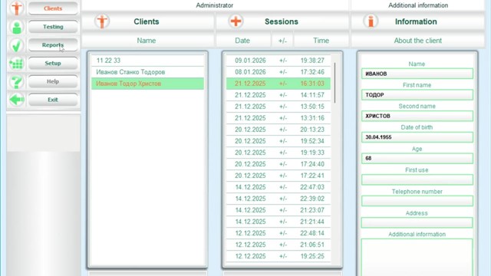Select session 20.12.2025 at 19:52:34
The height and width of the screenshot is (276, 491).
[278, 141]
